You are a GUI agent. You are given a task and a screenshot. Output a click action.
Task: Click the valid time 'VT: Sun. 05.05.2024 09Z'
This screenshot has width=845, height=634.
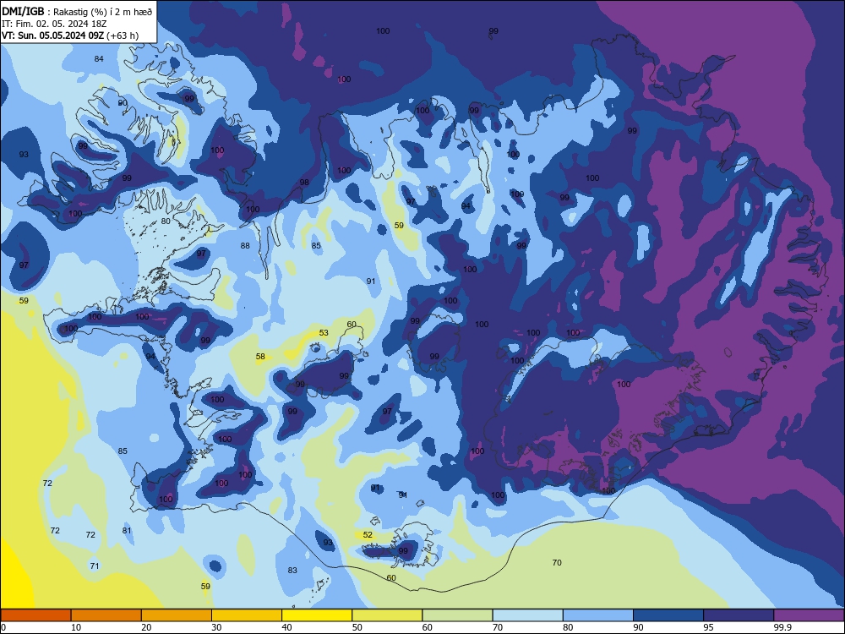(52, 36)
